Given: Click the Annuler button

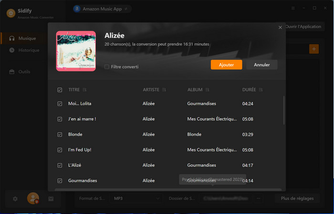Looking at the screenshot, I should click(261, 65).
